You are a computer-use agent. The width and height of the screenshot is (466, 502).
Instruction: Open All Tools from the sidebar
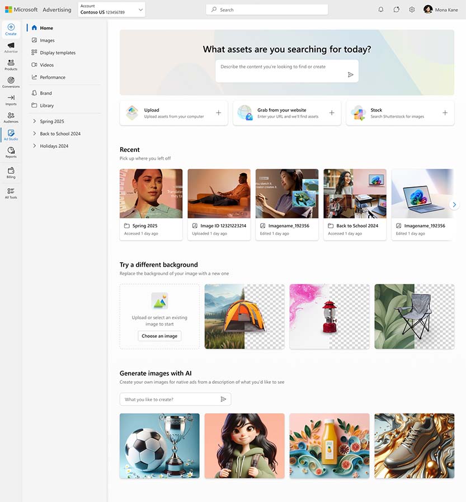point(11,192)
